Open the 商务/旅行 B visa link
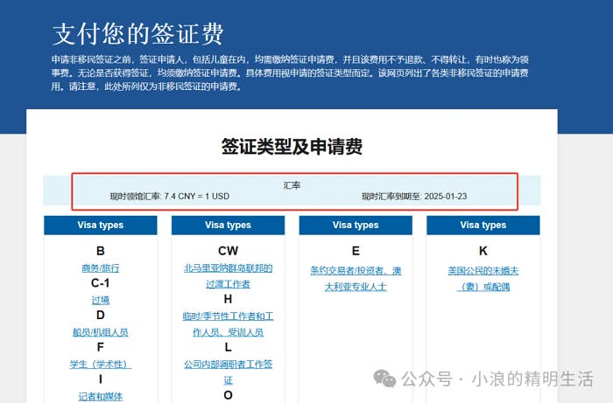 pyautogui.click(x=101, y=268)
